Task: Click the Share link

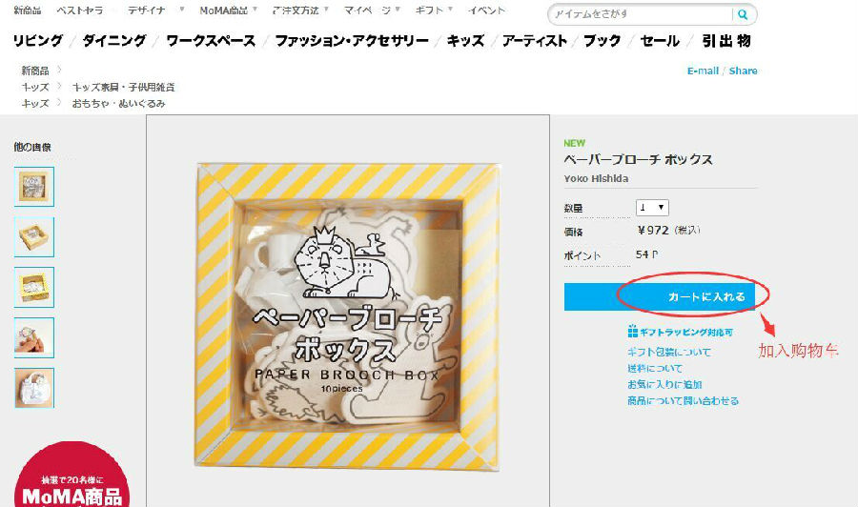Action: (743, 71)
